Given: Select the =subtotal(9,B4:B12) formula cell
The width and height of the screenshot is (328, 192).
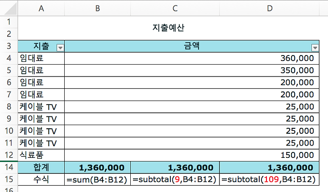Looking at the screenshot, I should pos(175,179).
